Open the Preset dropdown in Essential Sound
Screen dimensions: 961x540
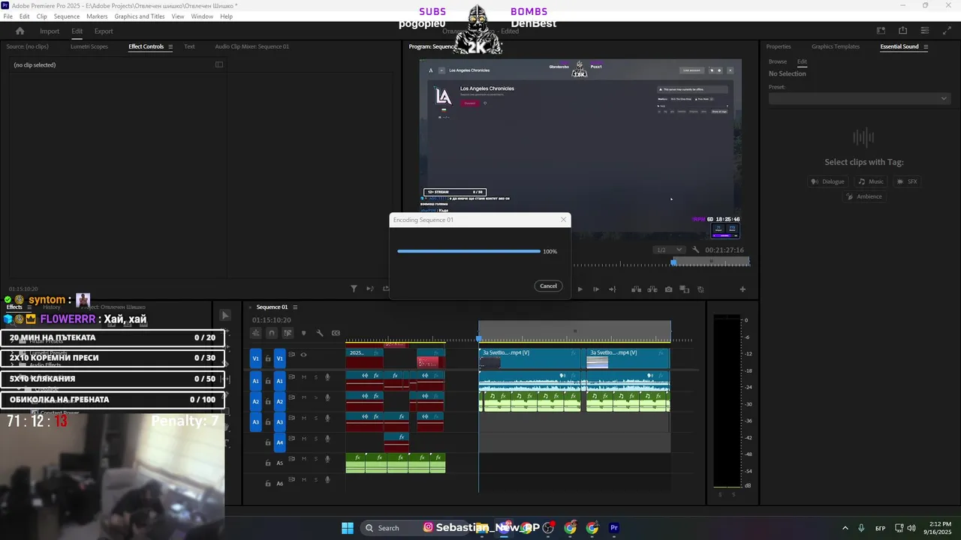859,98
